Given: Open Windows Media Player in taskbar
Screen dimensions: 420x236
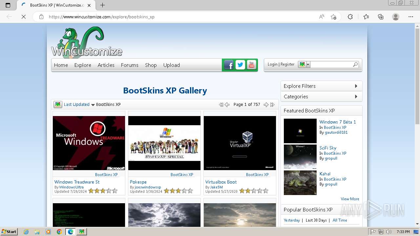Looking at the screenshot, I should [x=48, y=232].
